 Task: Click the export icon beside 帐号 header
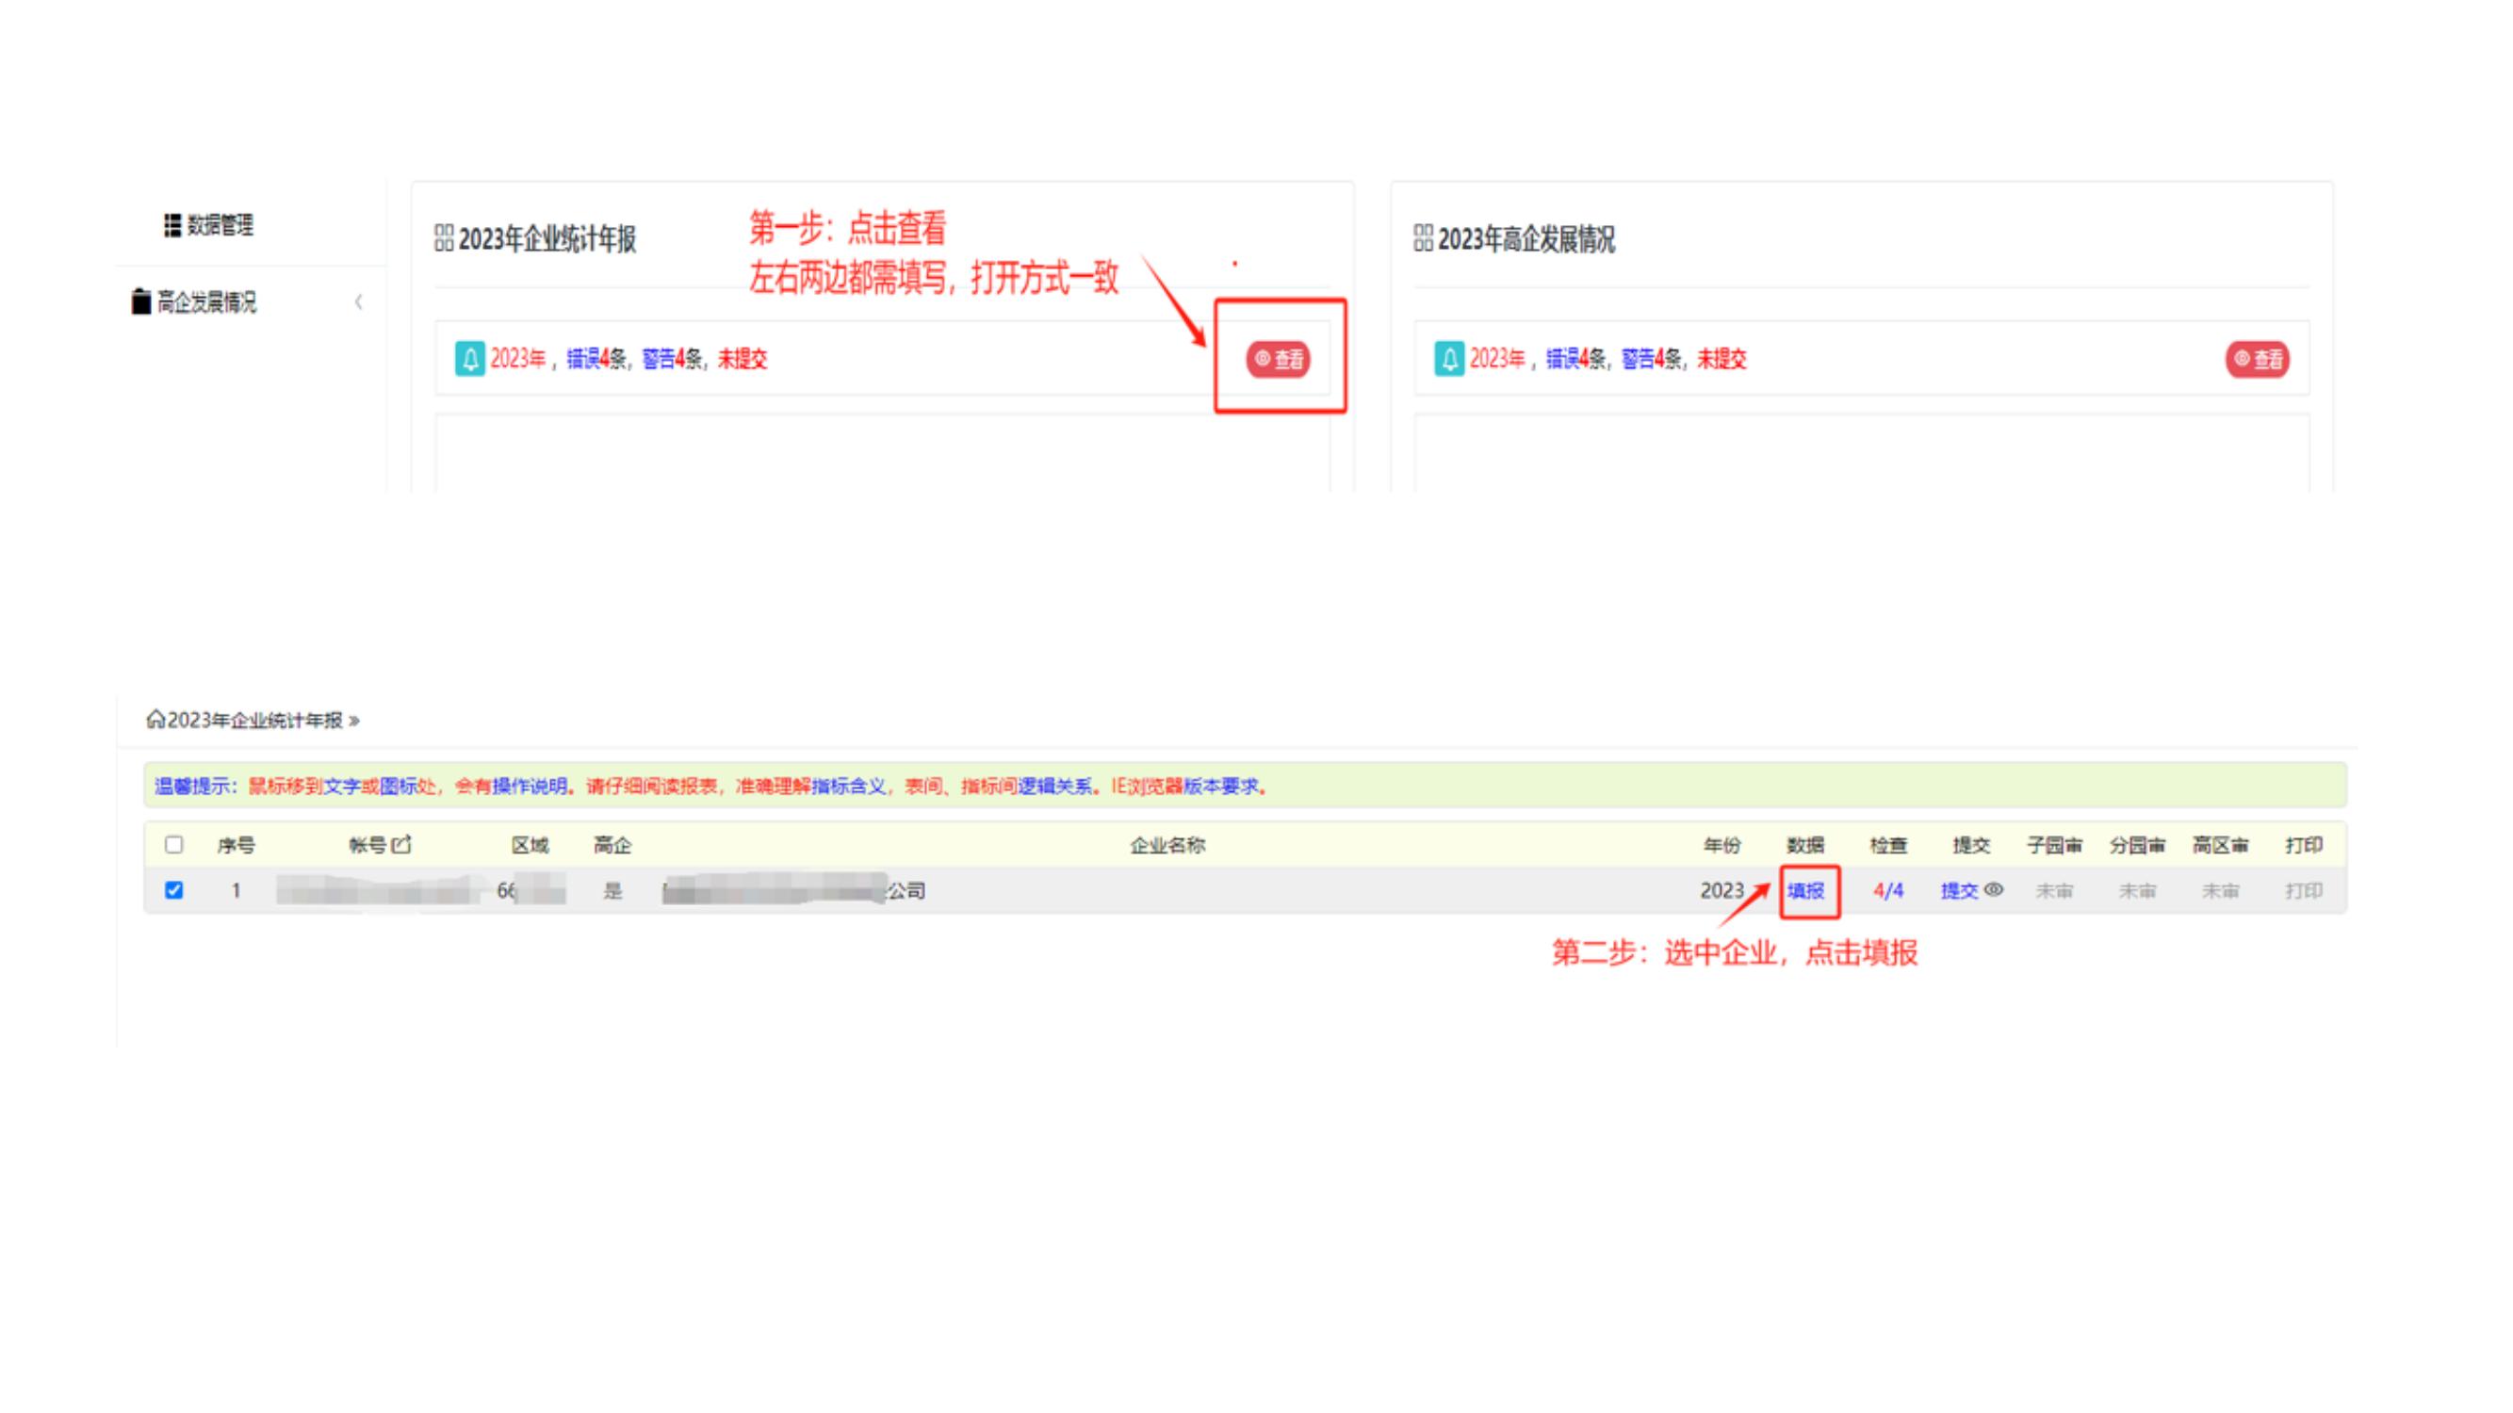401,844
